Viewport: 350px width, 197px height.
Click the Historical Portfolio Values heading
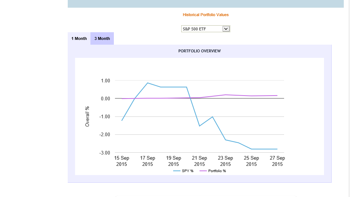click(x=205, y=15)
